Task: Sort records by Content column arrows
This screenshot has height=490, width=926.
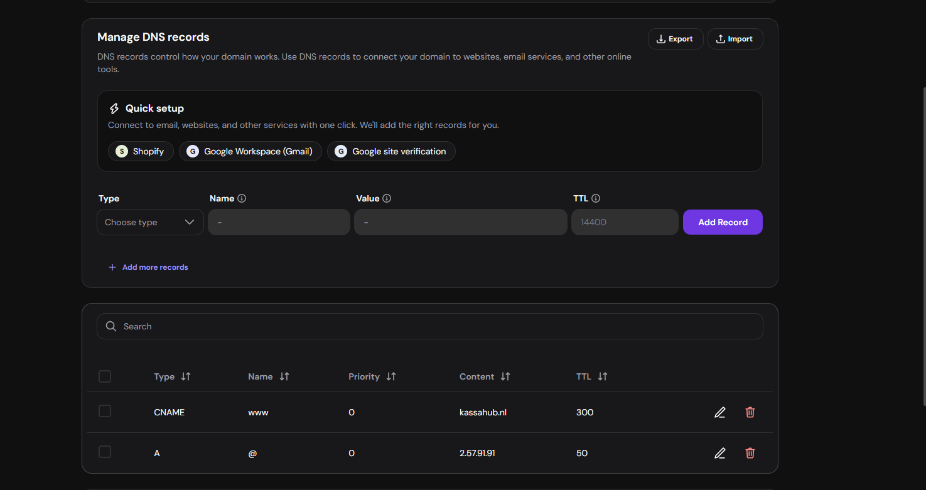Action: coord(505,376)
